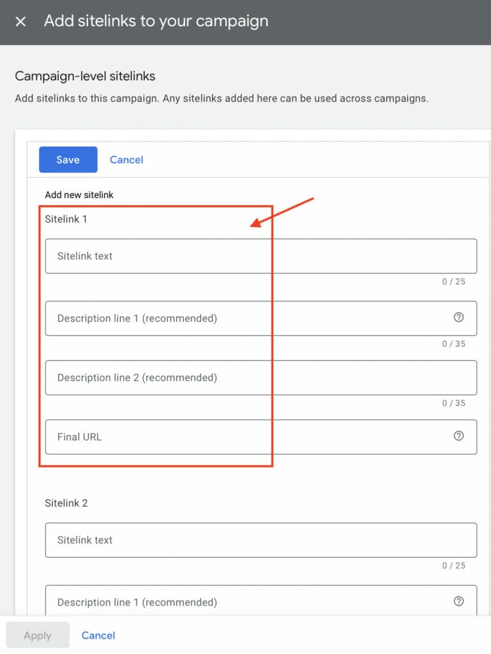Viewport: 491px width, 654px height.
Task: Click the Campaign-level sitelinks heading
Action: (x=85, y=77)
